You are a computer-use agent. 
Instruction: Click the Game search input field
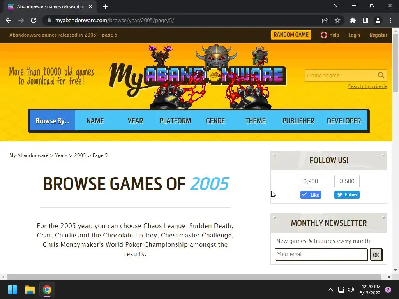(341, 76)
